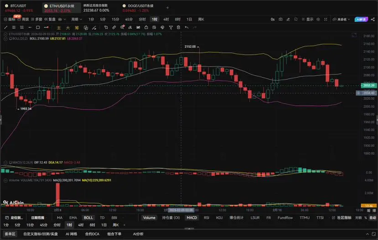Open the 复盘 replay button
Viewport: 378px width, 240px height.
pyautogui.click(x=50, y=19)
